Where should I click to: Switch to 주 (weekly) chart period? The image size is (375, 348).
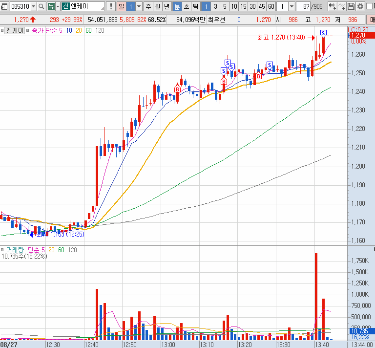click(x=148, y=7)
